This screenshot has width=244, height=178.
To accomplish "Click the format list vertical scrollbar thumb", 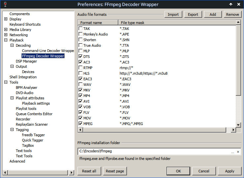I will point(238,60).
